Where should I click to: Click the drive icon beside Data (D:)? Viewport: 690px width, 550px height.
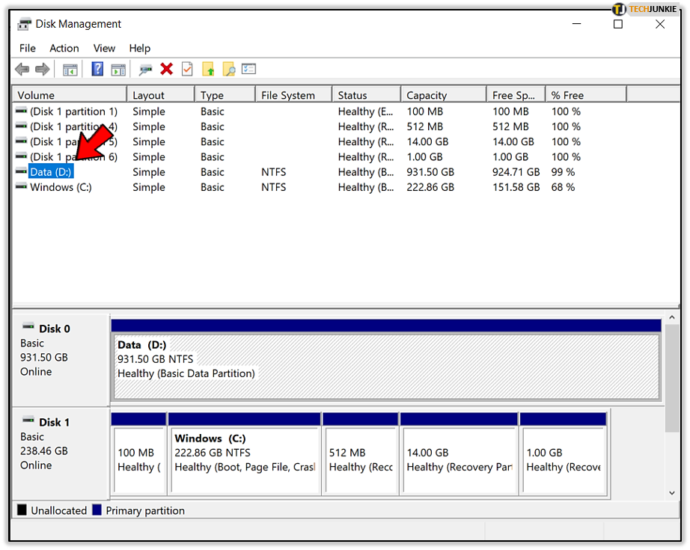click(21, 171)
